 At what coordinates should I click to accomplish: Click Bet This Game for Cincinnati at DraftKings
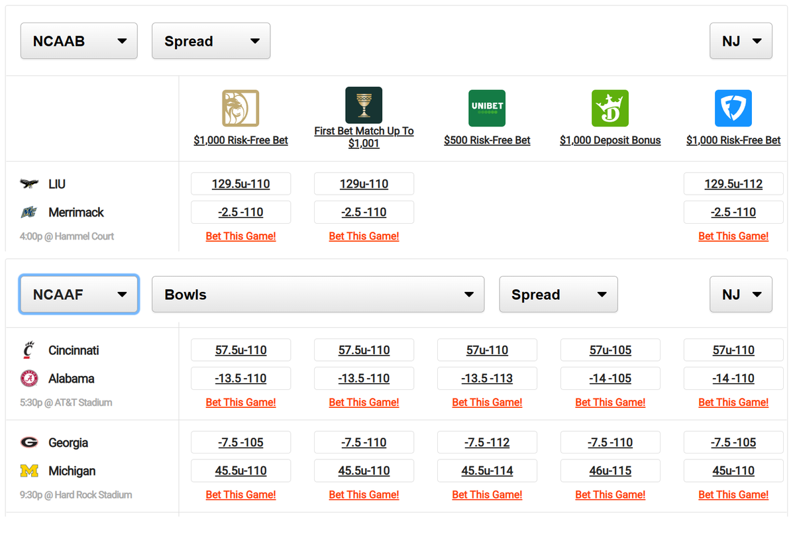pyautogui.click(x=610, y=403)
